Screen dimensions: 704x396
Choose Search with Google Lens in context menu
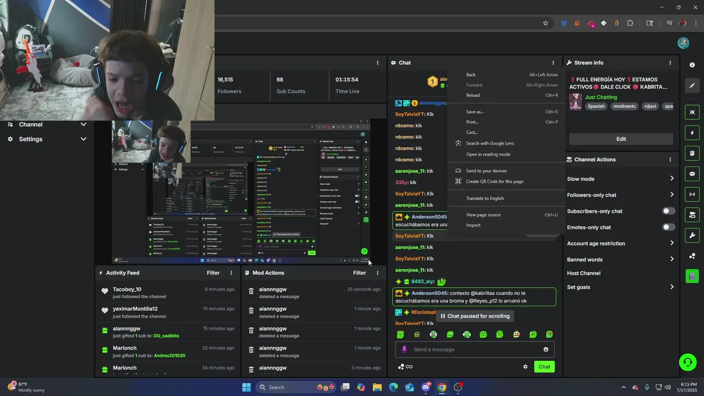506,143
